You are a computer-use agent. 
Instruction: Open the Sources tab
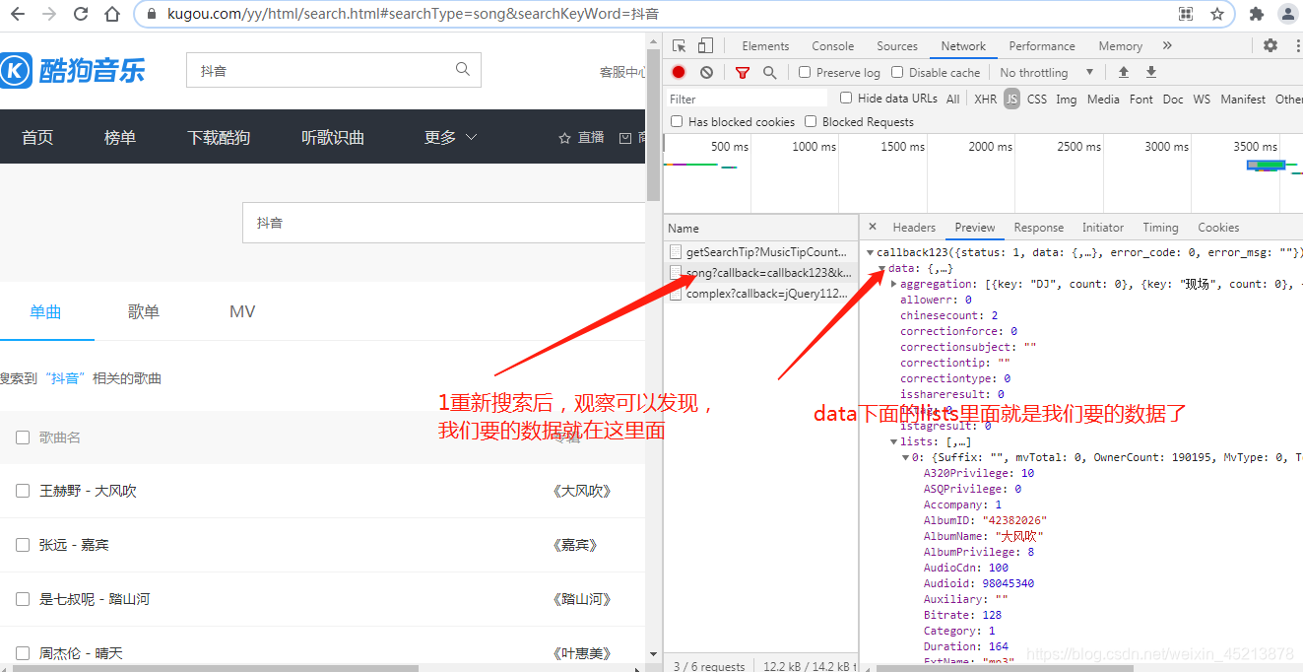click(897, 45)
